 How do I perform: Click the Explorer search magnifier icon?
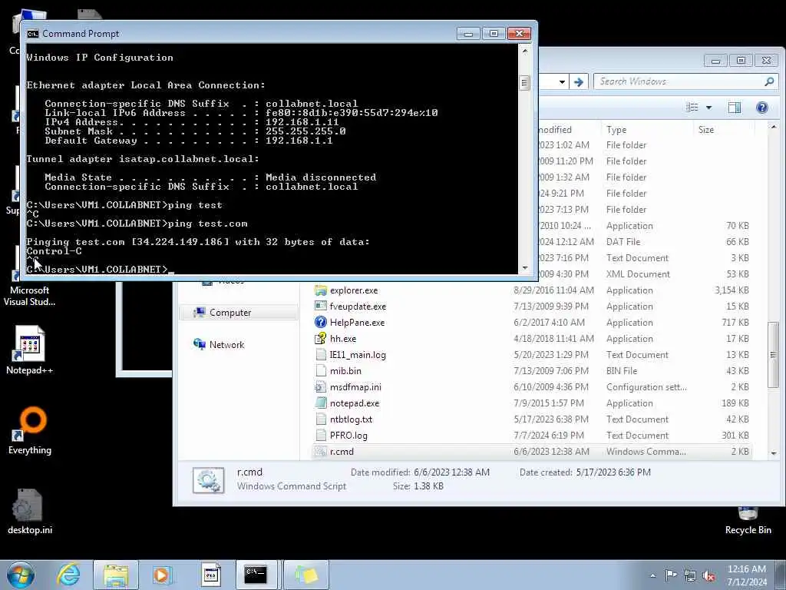click(x=769, y=81)
